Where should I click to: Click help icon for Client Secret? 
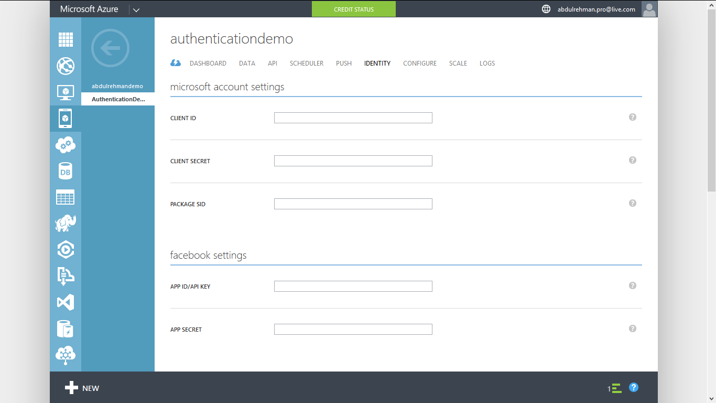point(633,160)
